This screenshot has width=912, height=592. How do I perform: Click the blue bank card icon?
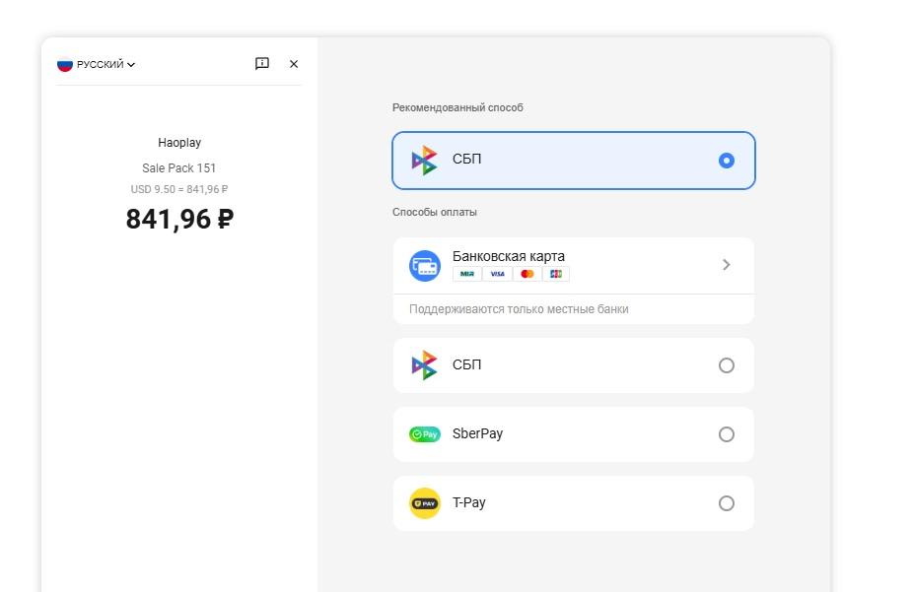tap(425, 266)
